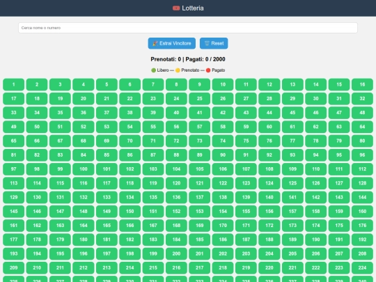Click tile number 180
This screenshot has width=376, height=282.
(84, 240)
